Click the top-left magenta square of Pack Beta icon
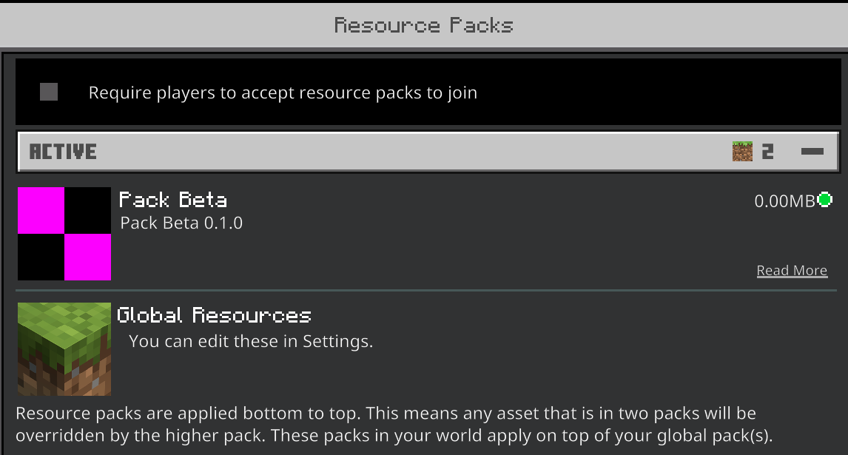The width and height of the screenshot is (848, 455). tap(41, 211)
